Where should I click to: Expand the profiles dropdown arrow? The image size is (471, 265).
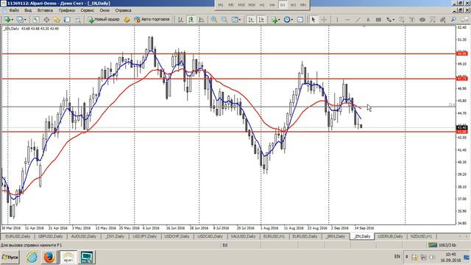click(25, 20)
